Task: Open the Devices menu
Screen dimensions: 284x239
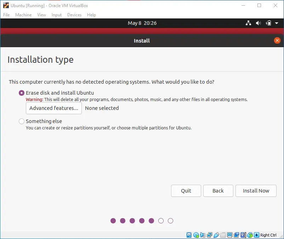Action: [74, 15]
